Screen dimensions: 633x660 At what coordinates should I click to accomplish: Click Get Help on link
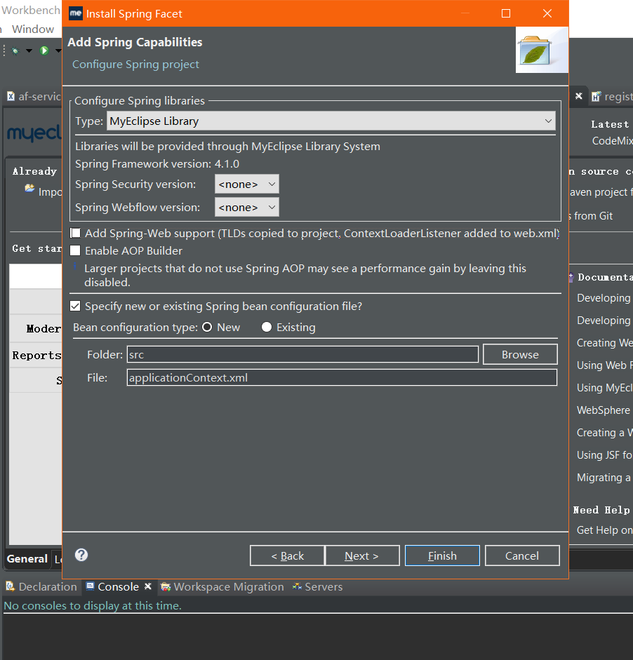[604, 530]
